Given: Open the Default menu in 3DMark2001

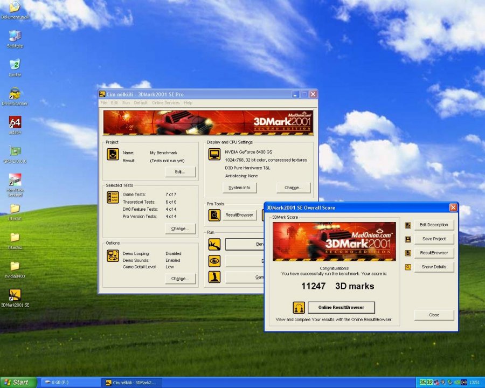Looking at the screenshot, I should click(x=141, y=103).
